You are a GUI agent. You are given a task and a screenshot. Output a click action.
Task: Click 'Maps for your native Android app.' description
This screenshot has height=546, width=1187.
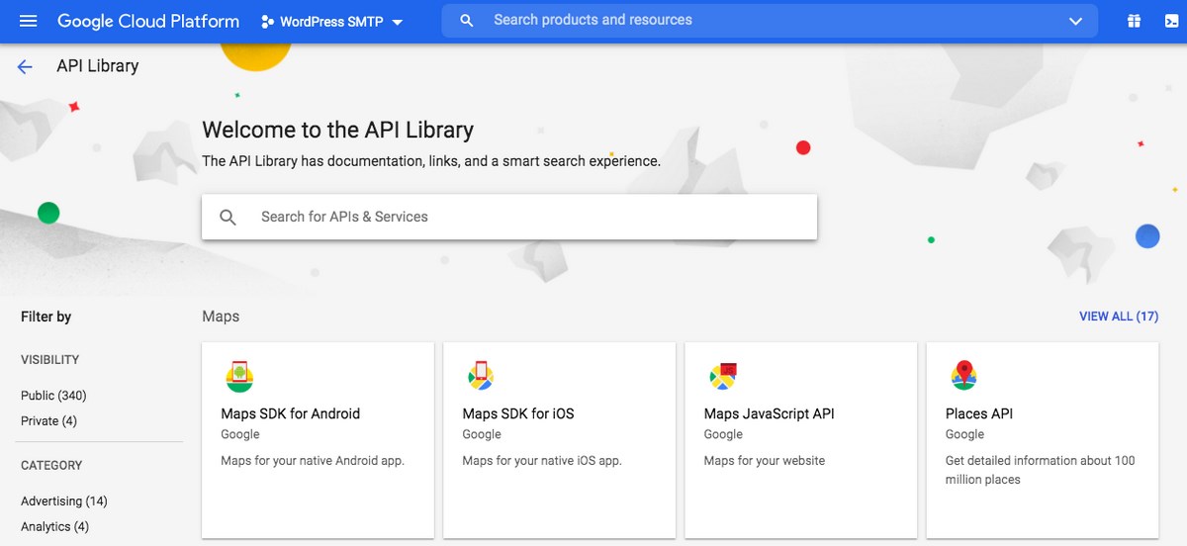[313, 461]
